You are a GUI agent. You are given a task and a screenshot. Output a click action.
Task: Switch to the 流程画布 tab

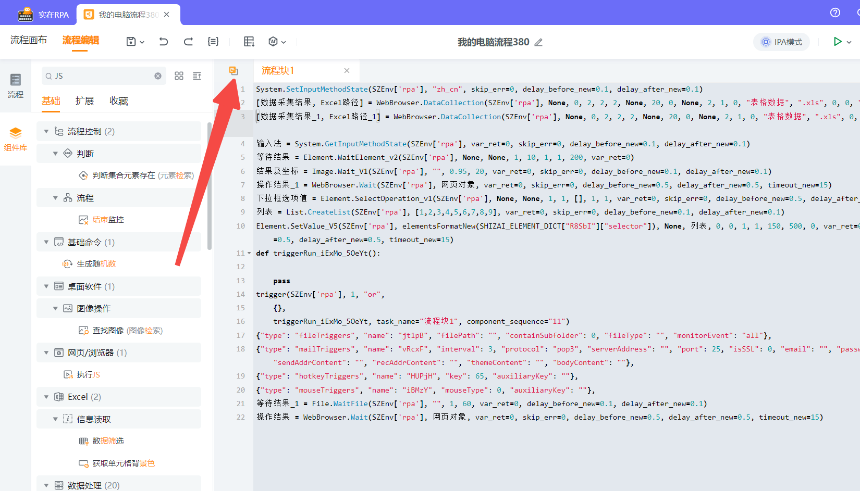pos(29,40)
